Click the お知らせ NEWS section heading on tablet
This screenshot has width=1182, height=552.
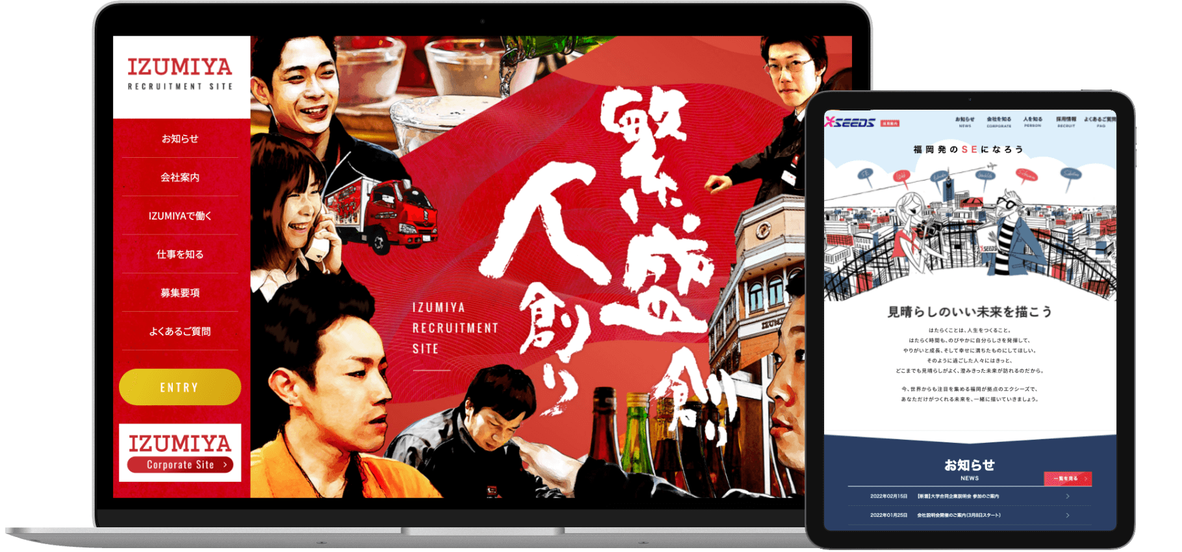pyautogui.click(x=970, y=470)
